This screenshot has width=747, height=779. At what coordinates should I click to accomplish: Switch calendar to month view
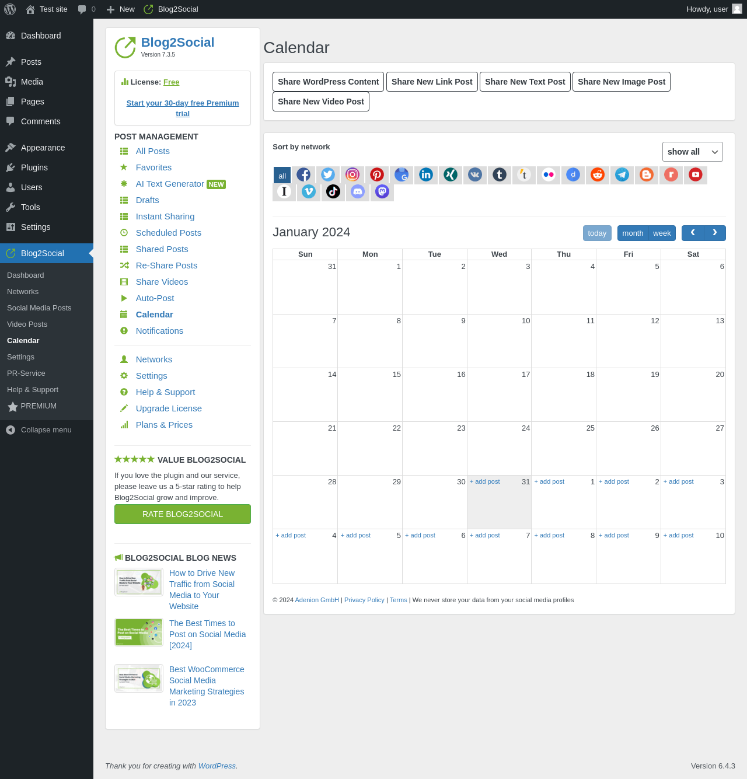(633, 233)
